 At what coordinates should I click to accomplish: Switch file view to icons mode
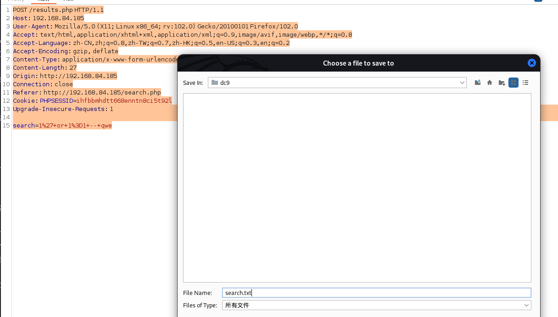point(513,83)
